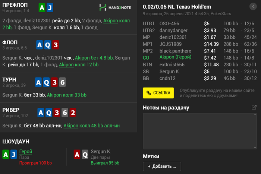Click the game title 0.02/0.05 NL Texas Hold'em
This screenshot has width=261, height=174.
(x=177, y=7)
